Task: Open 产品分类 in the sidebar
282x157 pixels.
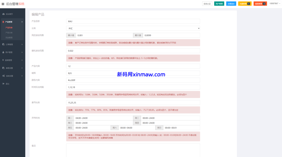Action: (x=9, y=33)
